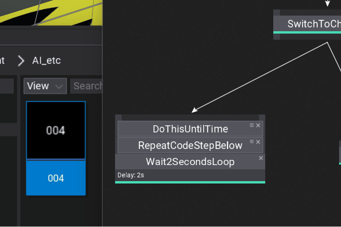This screenshot has height=227, width=341.
Task: Click the breadcrumb chevron before AI_etc
Action: point(21,61)
